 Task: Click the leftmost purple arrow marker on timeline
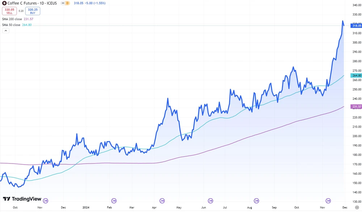(x=45, y=201)
